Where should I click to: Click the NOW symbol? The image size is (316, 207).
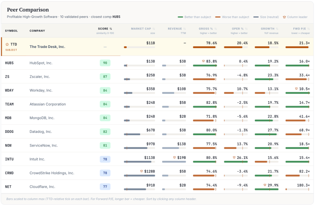pyautogui.click(x=8, y=145)
